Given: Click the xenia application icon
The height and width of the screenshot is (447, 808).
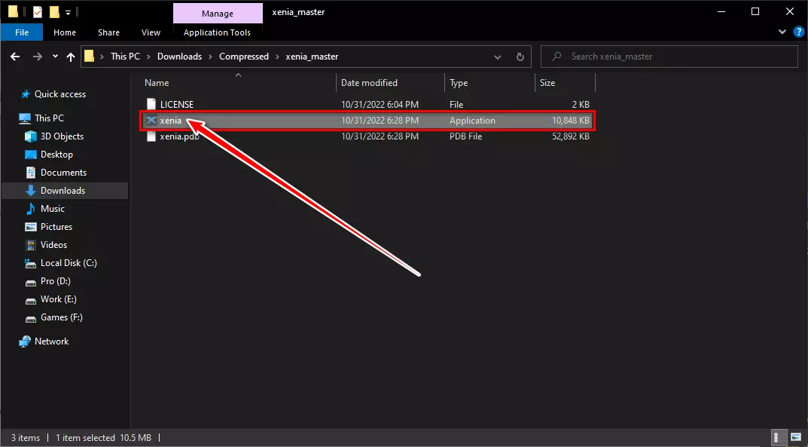Looking at the screenshot, I should [x=151, y=120].
